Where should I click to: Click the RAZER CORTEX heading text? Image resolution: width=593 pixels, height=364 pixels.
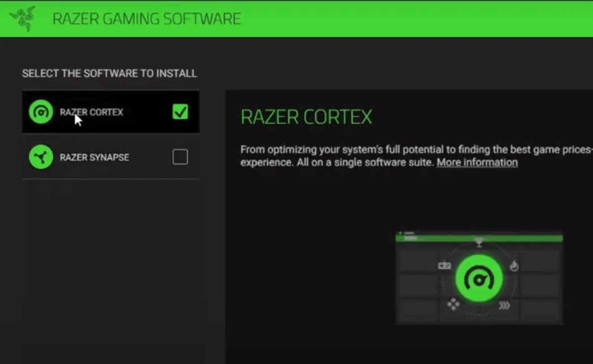[307, 117]
